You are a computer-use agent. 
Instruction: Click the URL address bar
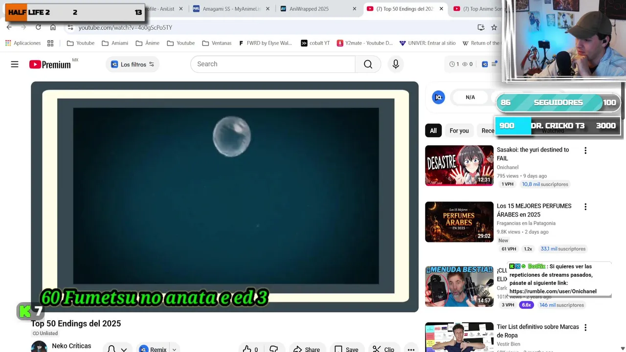pyautogui.click(x=274, y=27)
